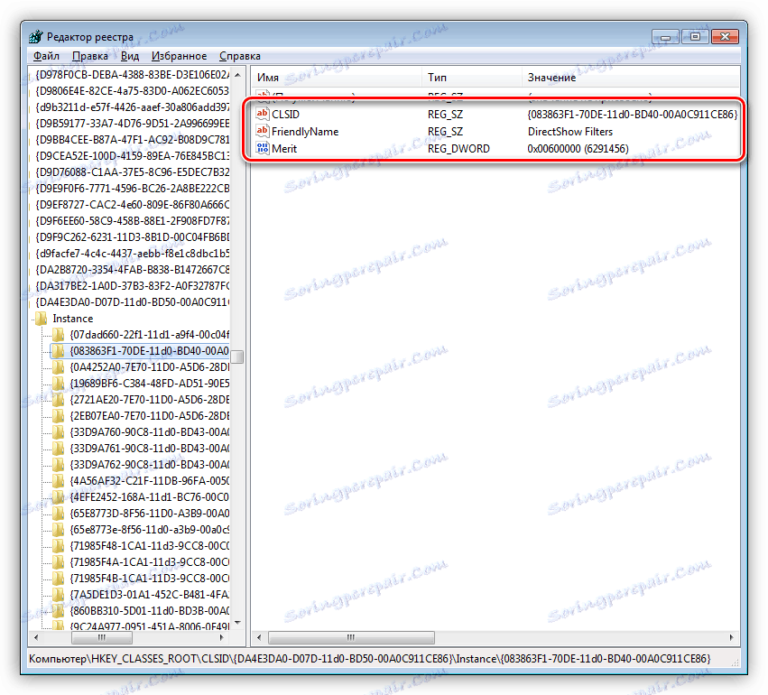Image resolution: width=768 pixels, height=695 pixels.
Task: Click folder icon of {33D9A762-90C8-11d0 key
Action: click(x=59, y=464)
